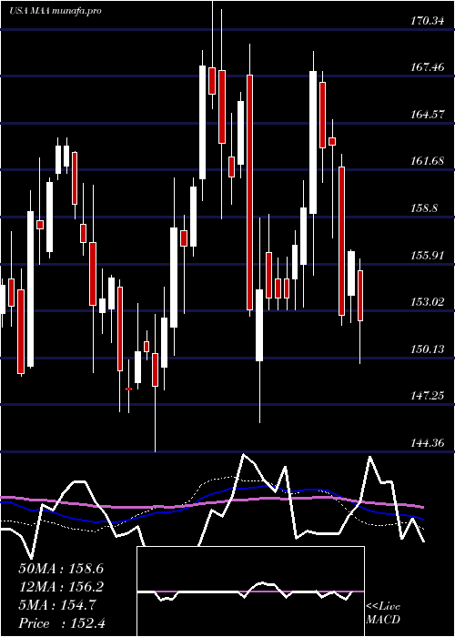Image resolution: width=455 pixels, height=637 pixels.
Task: Click the 158.8 price axis label
Action: pos(424,208)
